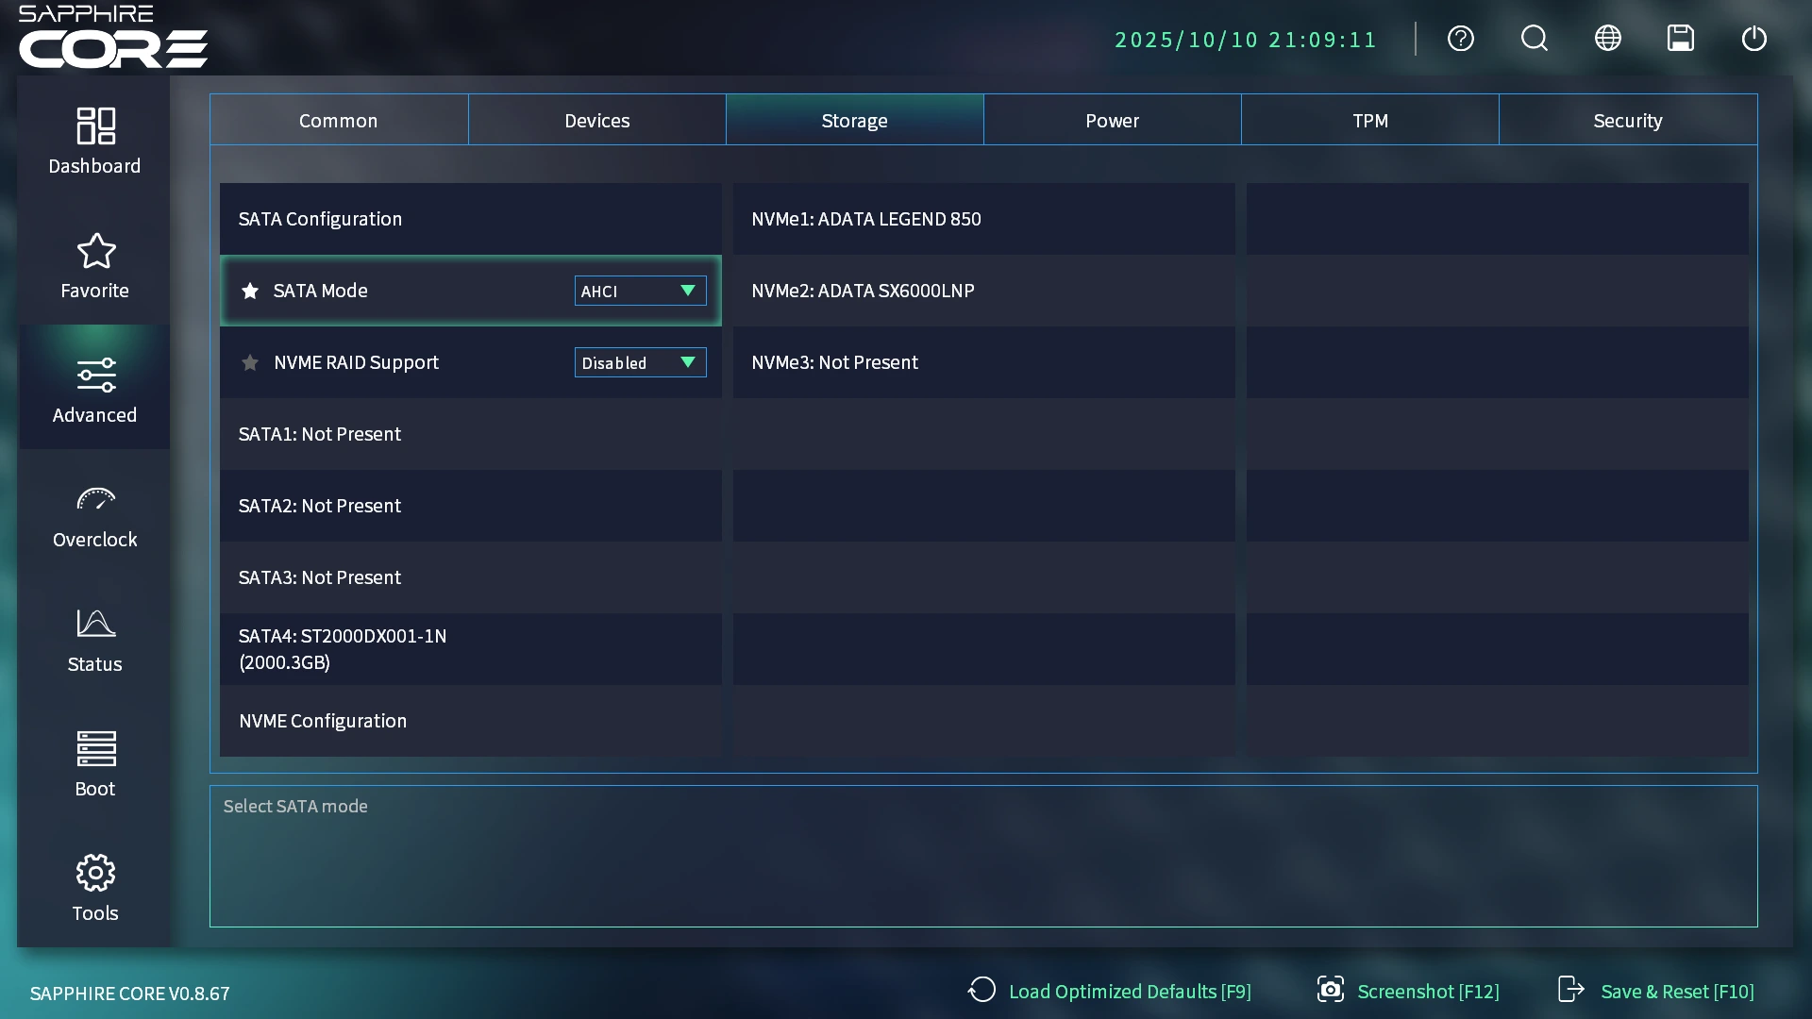This screenshot has width=1812, height=1019.
Task: Click the help question mark icon
Action: coord(1460,39)
